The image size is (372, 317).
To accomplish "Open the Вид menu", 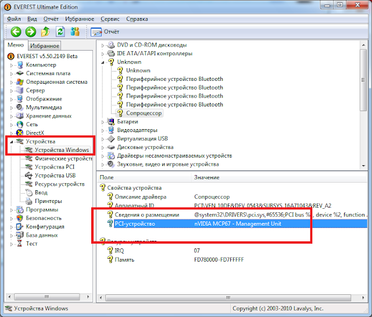I will [32, 19].
